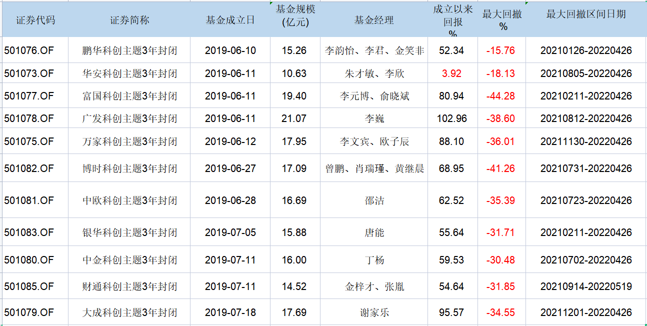The height and width of the screenshot is (326, 647).
Task: Select fund name 银华科创主题3年封闭
Action: coord(129,232)
